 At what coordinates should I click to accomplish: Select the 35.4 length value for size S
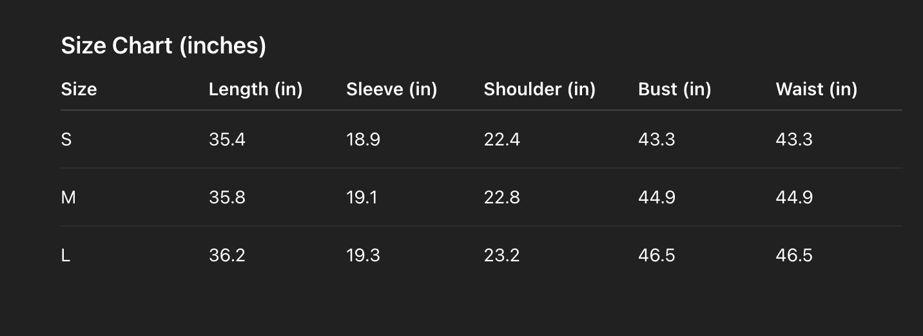[x=227, y=140]
